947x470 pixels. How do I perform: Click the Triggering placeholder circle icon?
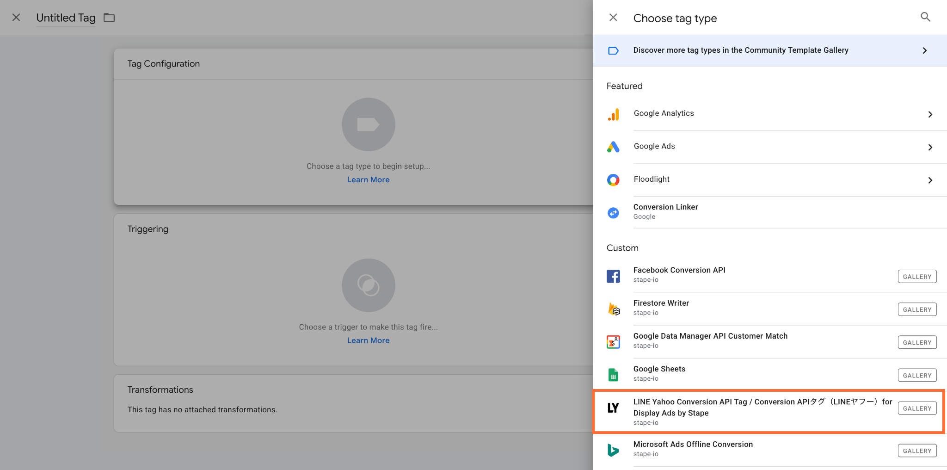click(368, 285)
